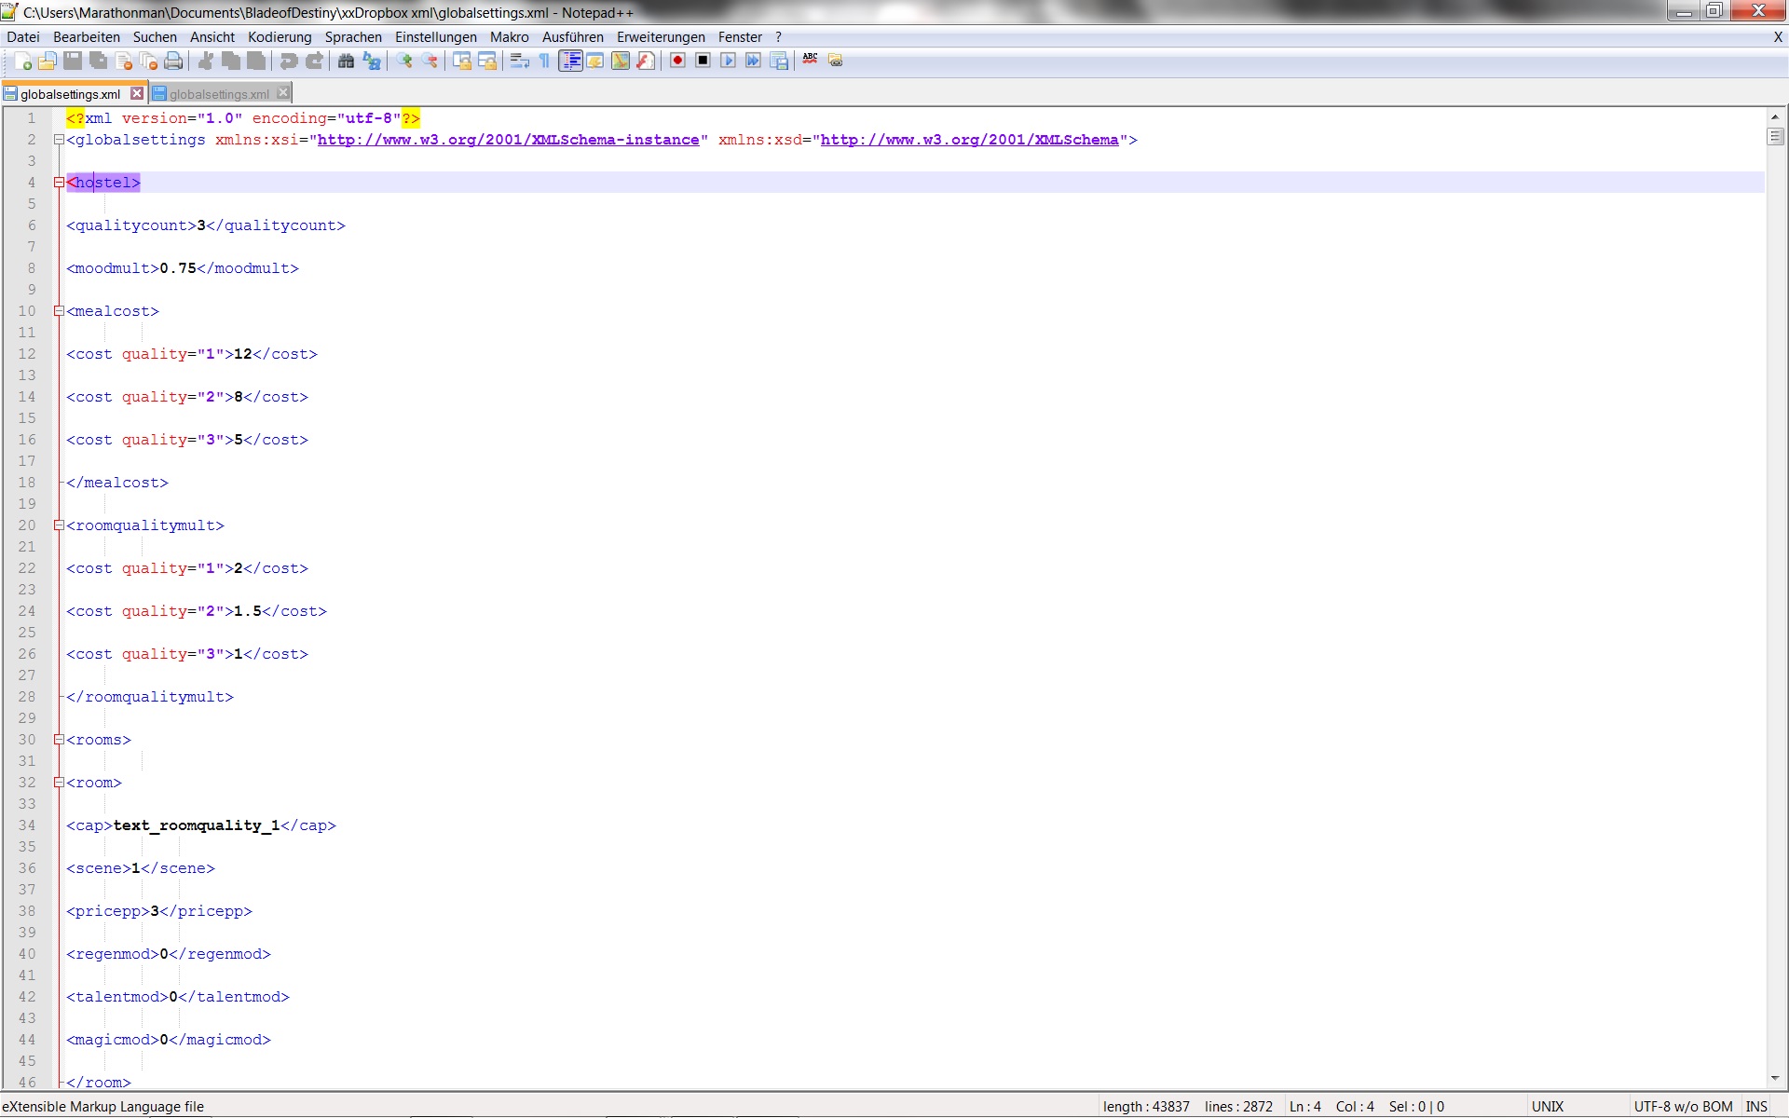Image resolution: width=1789 pixels, height=1118 pixels.
Task: Click the Open file folder icon
Action: pyautogui.click(x=48, y=61)
